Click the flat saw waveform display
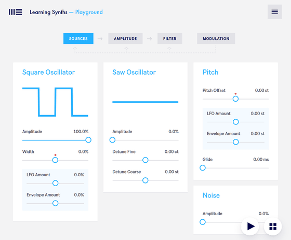Screen dimensions: 291x240 (145, 102)
